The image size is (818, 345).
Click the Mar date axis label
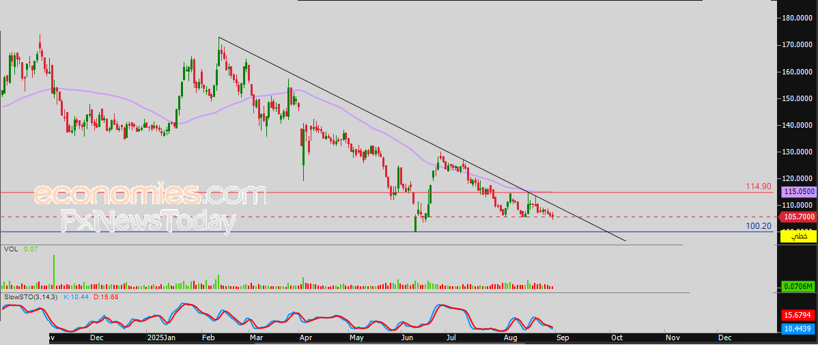tap(256, 338)
